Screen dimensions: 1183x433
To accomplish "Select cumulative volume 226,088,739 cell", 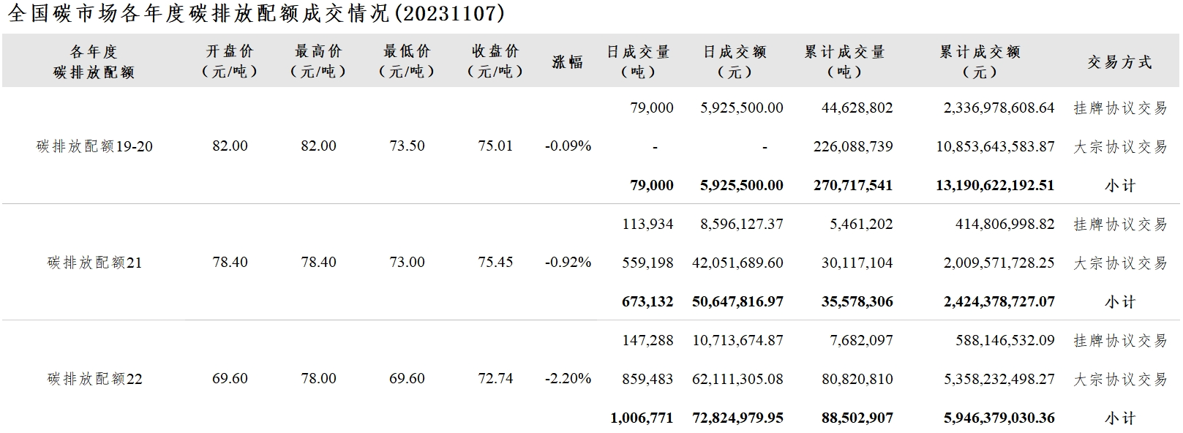I will tap(853, 146).
